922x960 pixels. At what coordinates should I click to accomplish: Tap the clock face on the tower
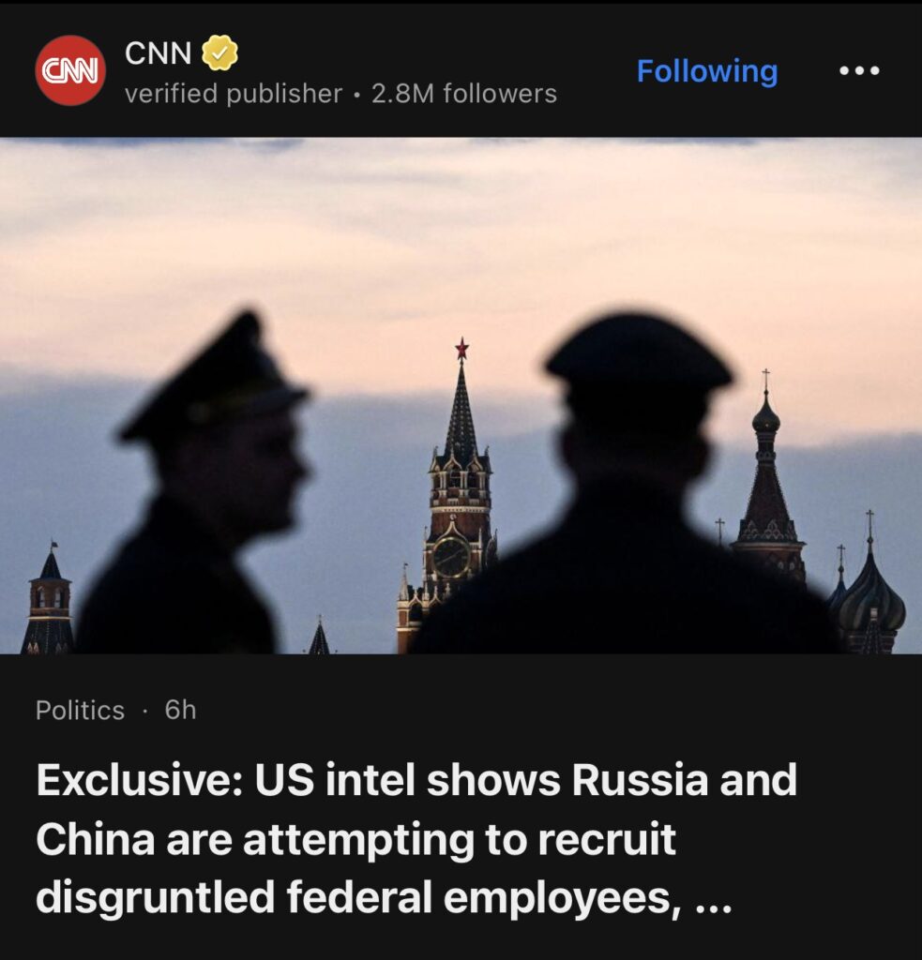(x=451, y=556)
